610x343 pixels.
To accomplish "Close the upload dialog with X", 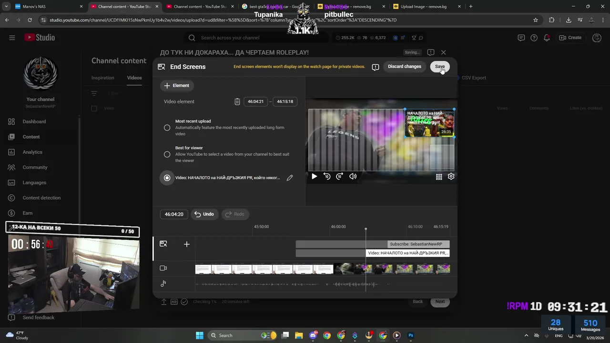I will point(443,52).
